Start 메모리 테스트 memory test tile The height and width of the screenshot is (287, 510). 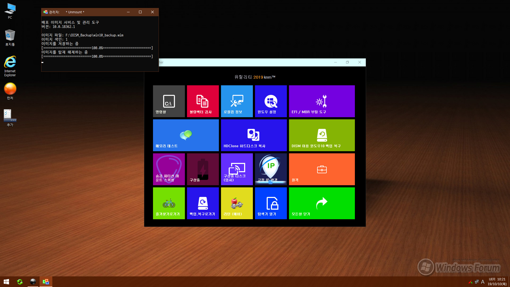pos(186,135)
